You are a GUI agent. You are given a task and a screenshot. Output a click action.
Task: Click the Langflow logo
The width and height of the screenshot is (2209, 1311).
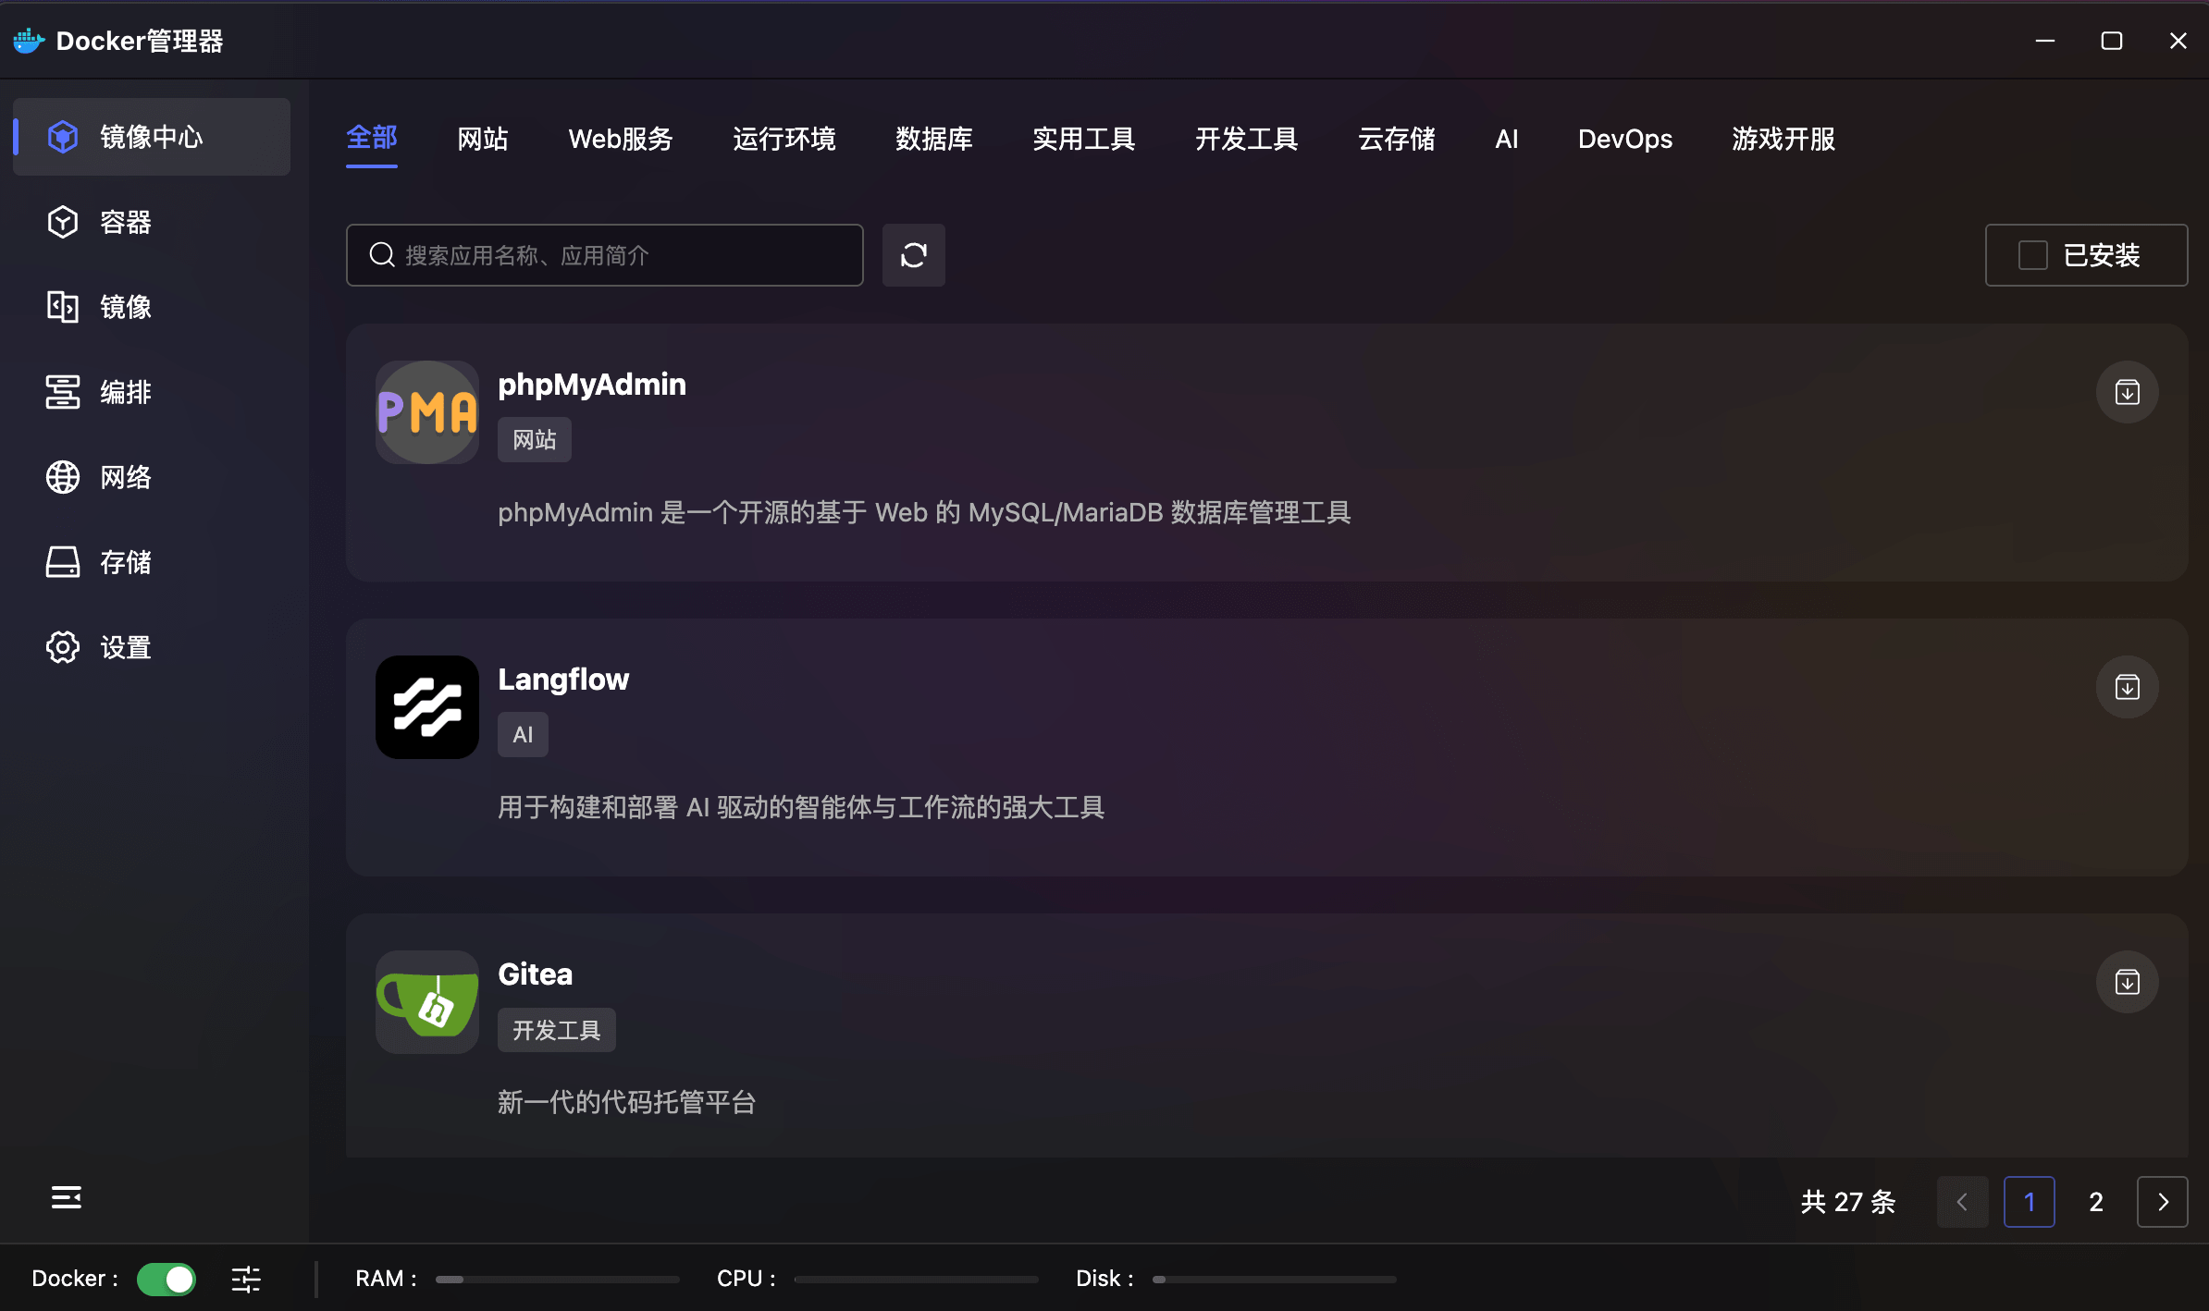point(427,707)
